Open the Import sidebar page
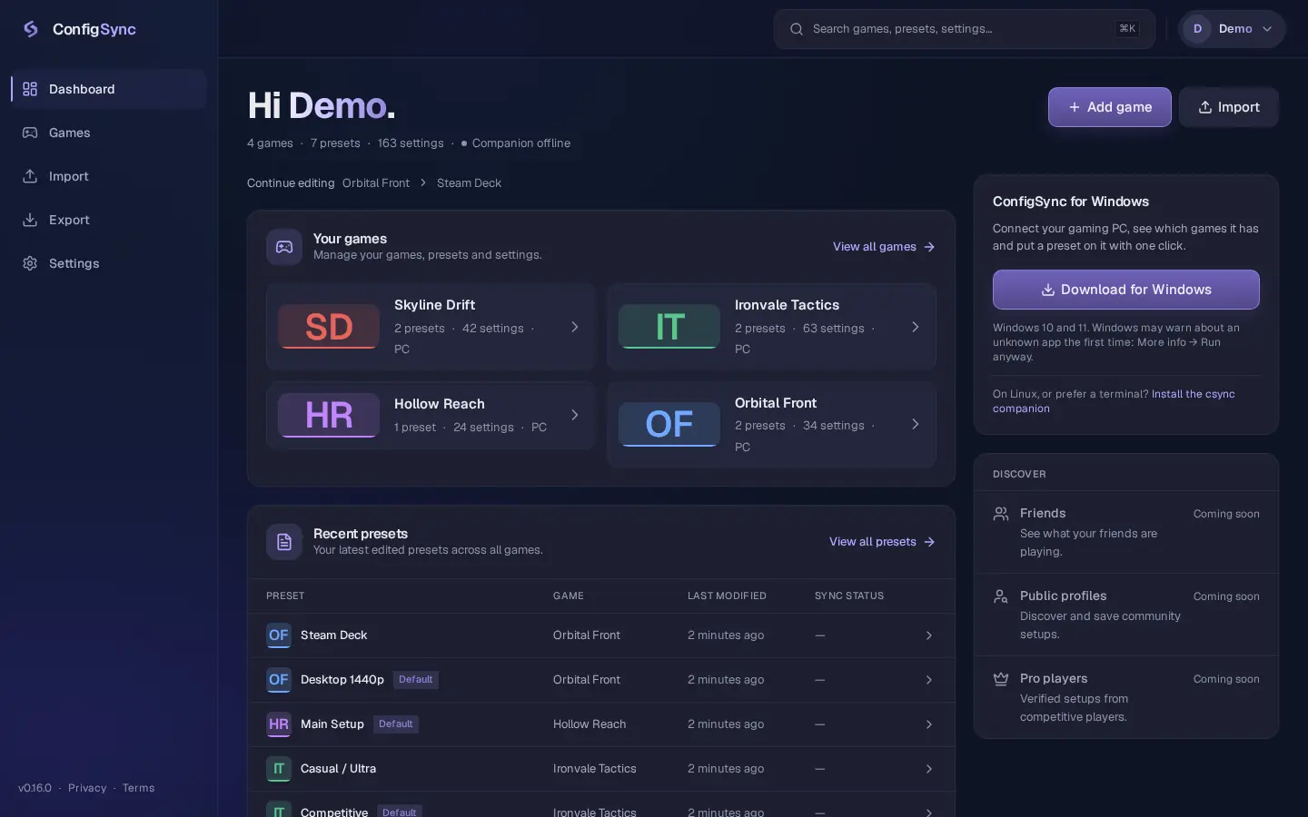Screen dimensions: 1308x817 pos(109,176)
